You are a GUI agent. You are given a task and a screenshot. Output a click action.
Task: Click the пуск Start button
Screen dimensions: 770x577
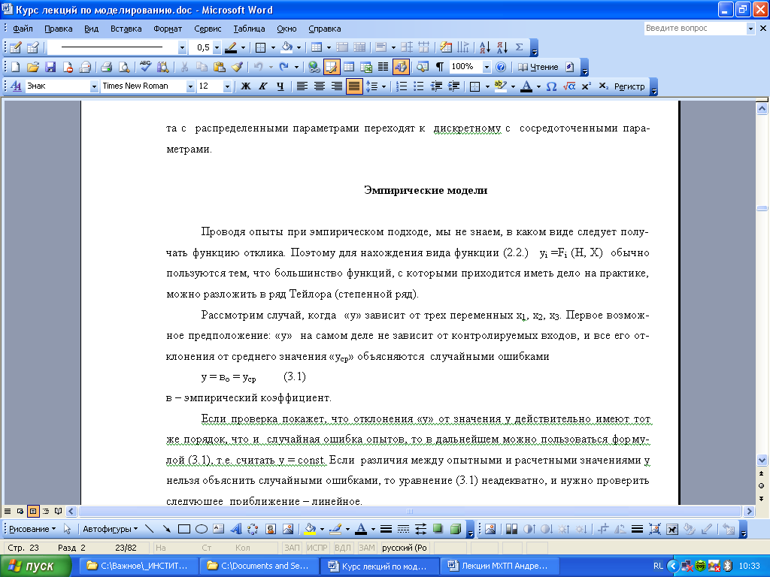35,566
